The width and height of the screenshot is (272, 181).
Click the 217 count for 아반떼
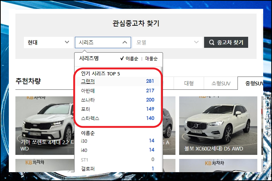tap(150, 90)
